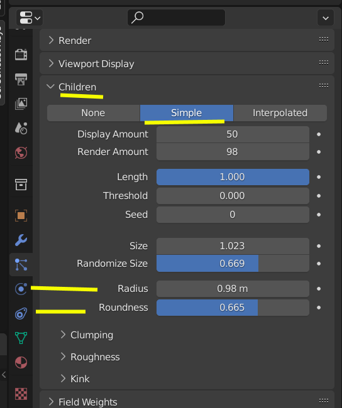Open the World properties tab
Image resolution: width=342 pixels, height=408 pixels.
click(21, 153)
